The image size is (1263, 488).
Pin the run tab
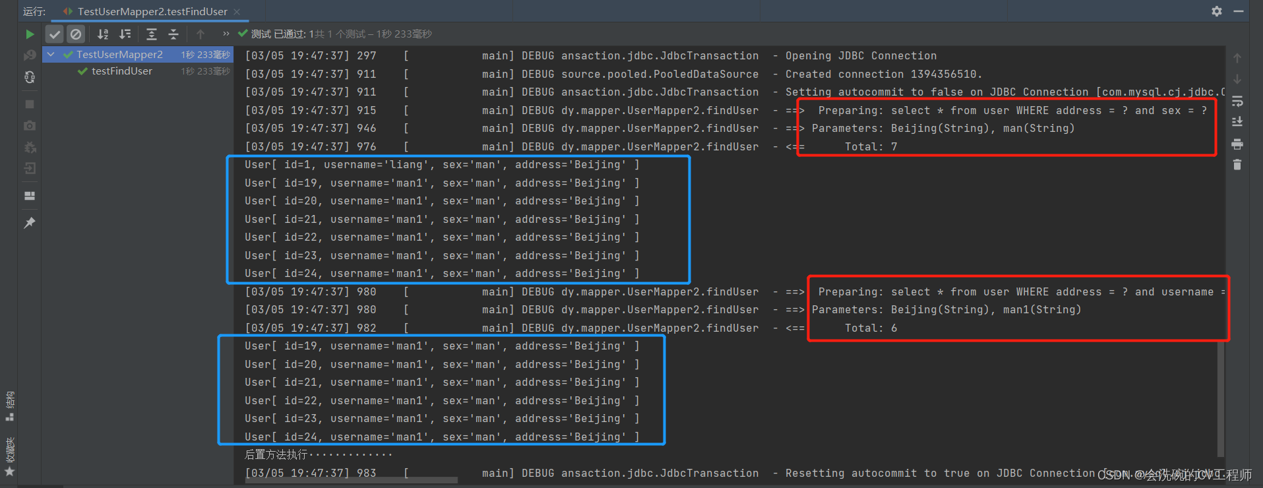coord(30,223)
